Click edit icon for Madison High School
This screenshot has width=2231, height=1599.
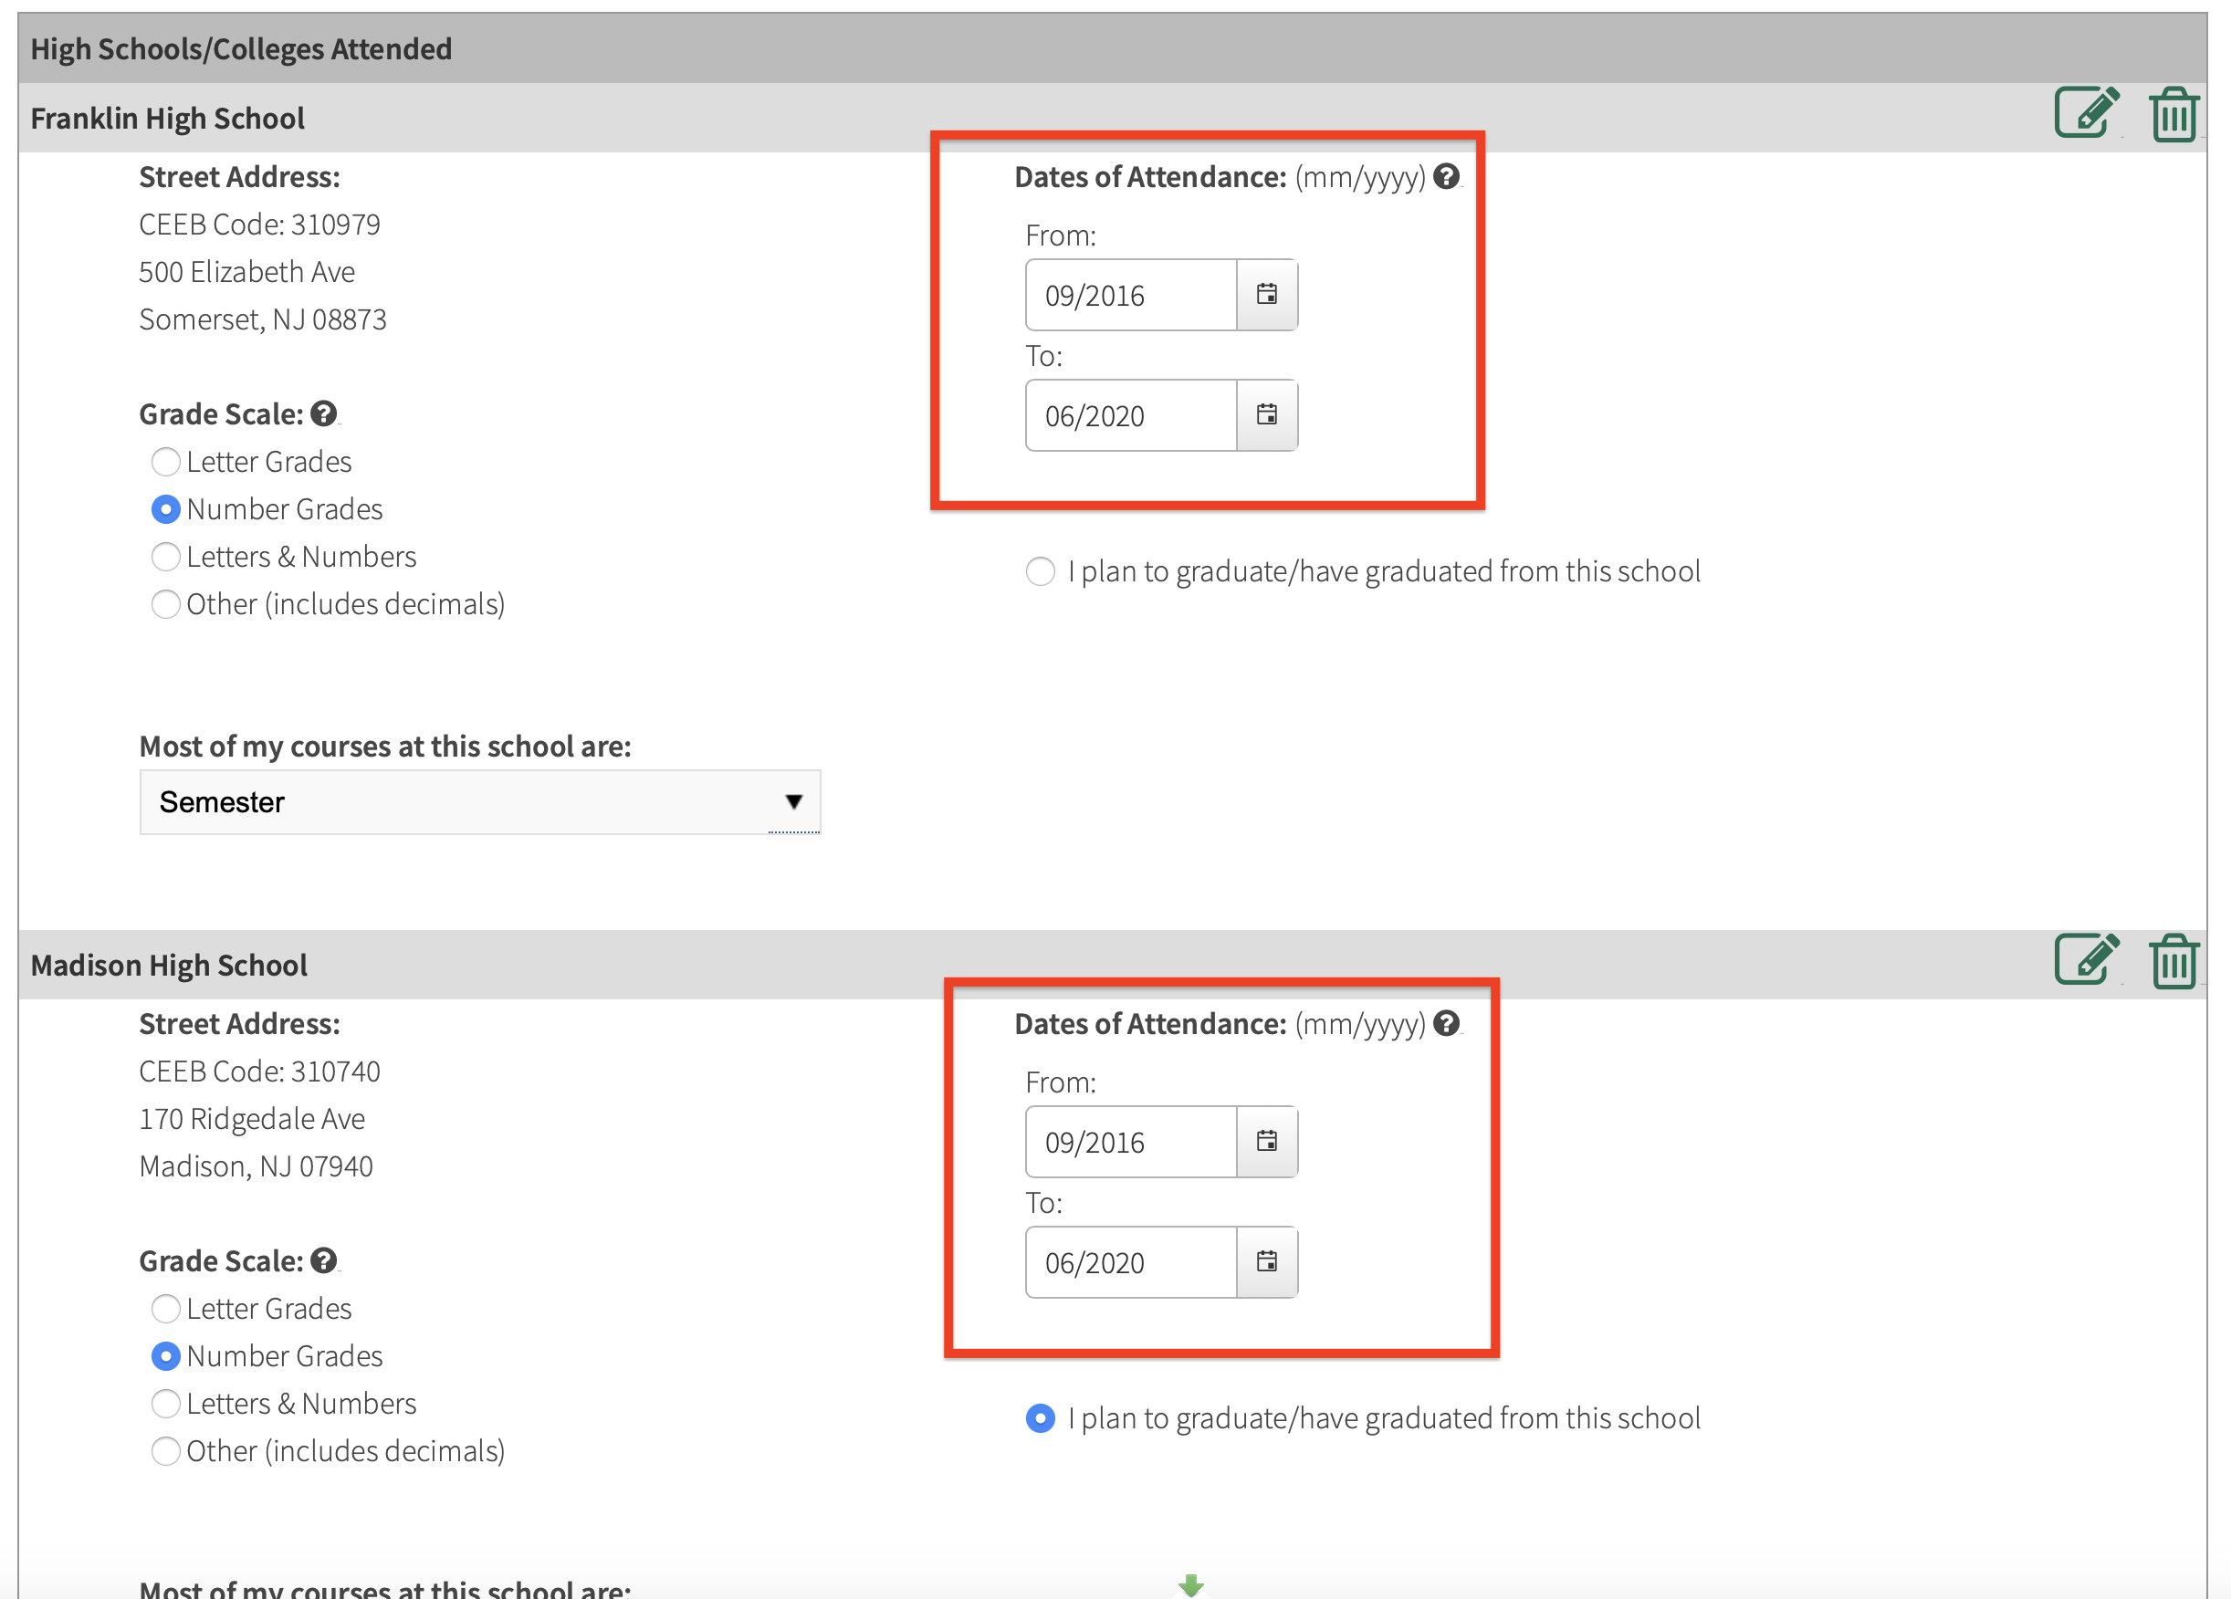coord(2084,960)
